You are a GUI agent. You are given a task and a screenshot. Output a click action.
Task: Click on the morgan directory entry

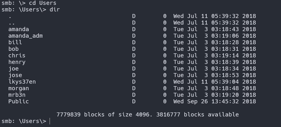19,88
